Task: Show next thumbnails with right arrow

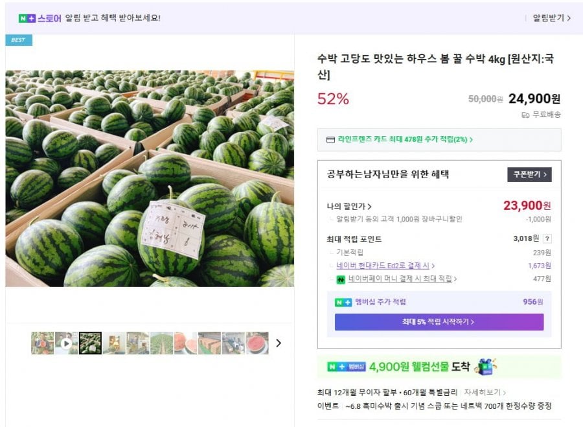Action: point(279,343)
